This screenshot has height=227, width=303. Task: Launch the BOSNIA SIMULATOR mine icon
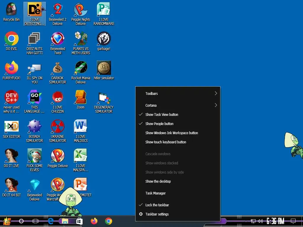pyautogui.click(x=35, y=131)
